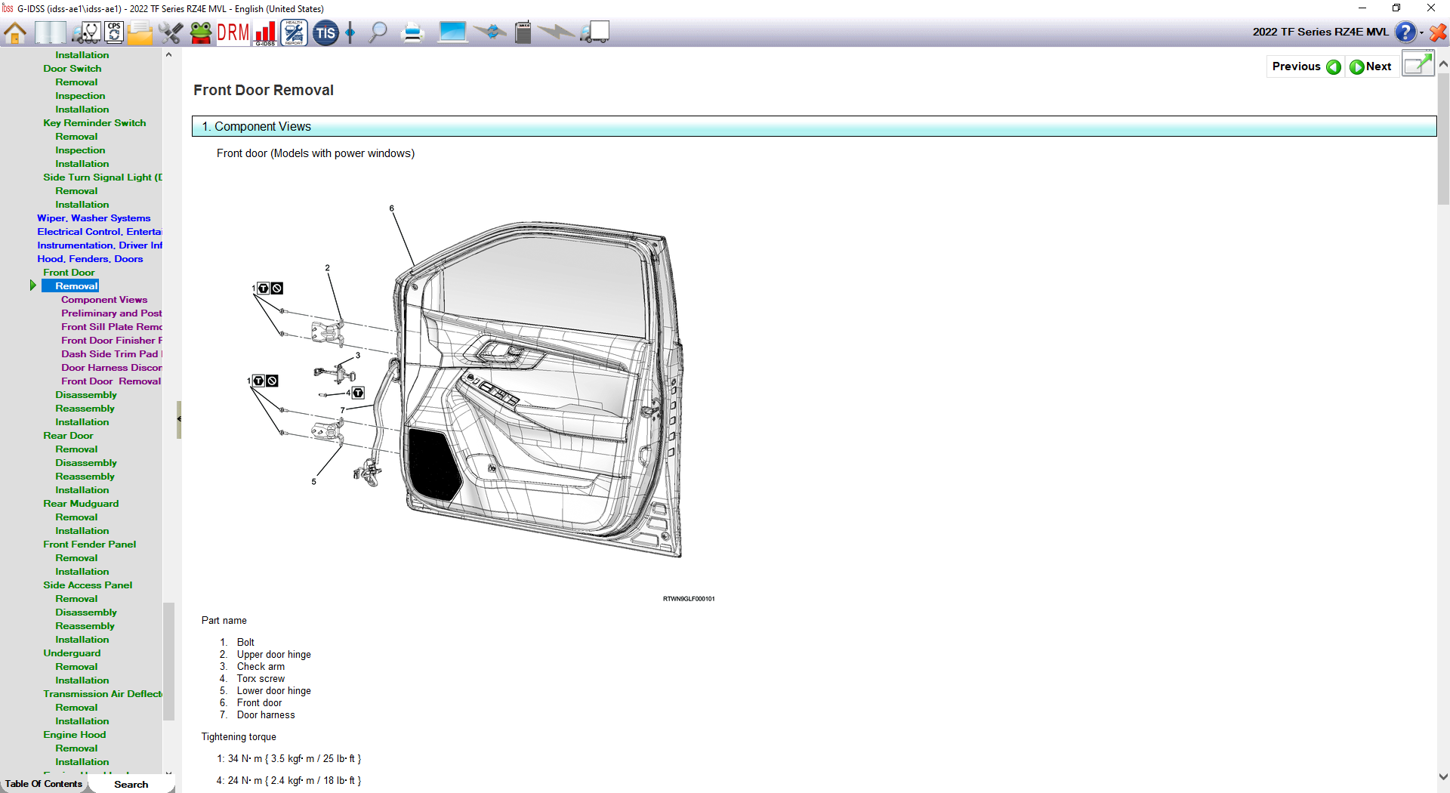Expand the Rear Door section in the tree
Viewport: 1450px width, 793px height.
pyautogui.click(x=68, y=436)
